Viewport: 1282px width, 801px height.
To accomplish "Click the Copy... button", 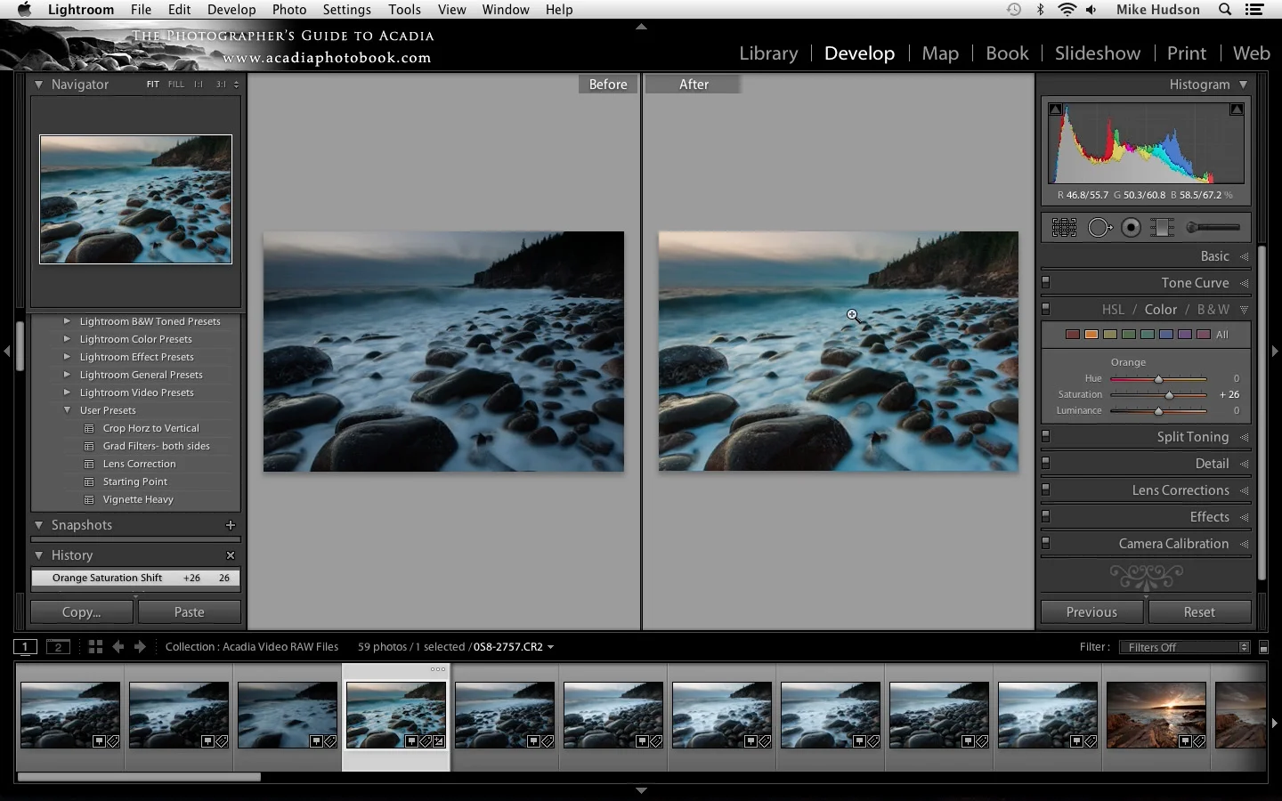I will 82,612.
